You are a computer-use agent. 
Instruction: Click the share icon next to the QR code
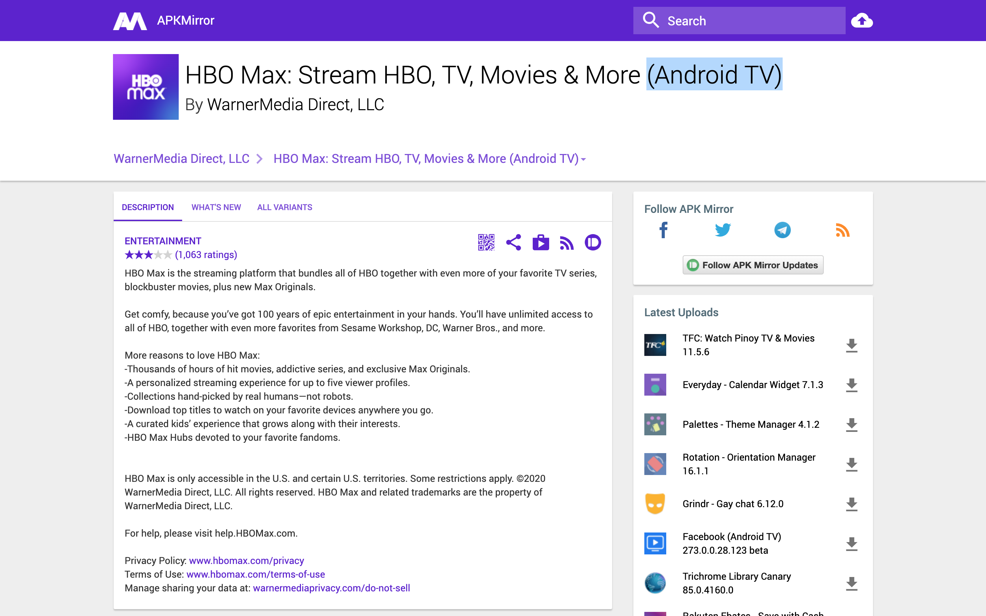(514, 242)
